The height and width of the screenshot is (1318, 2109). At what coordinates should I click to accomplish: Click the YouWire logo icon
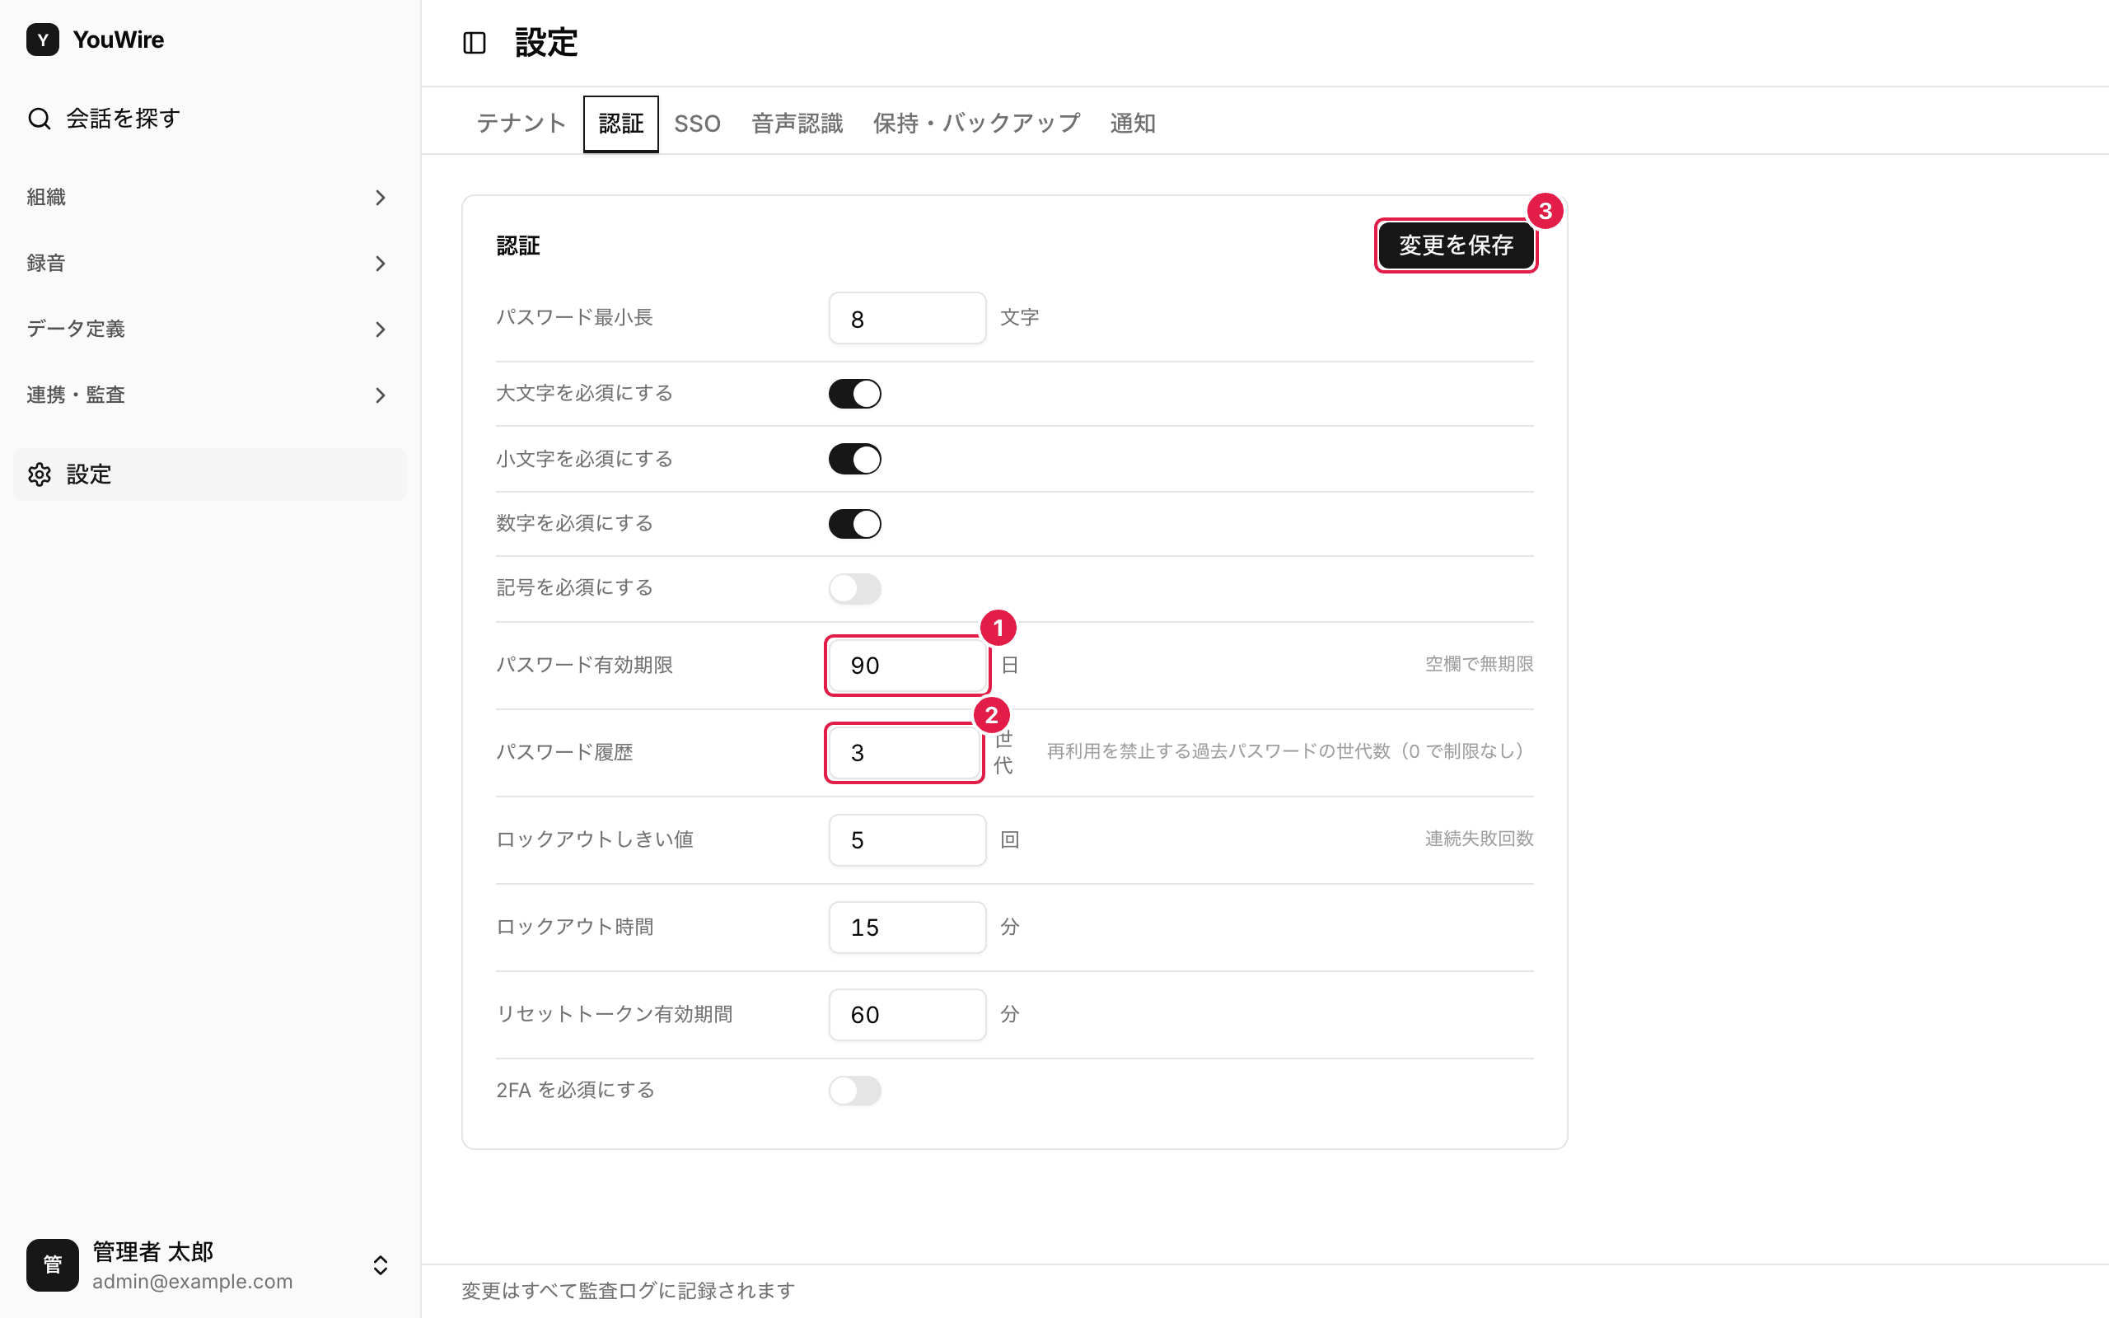click(43, 40)
